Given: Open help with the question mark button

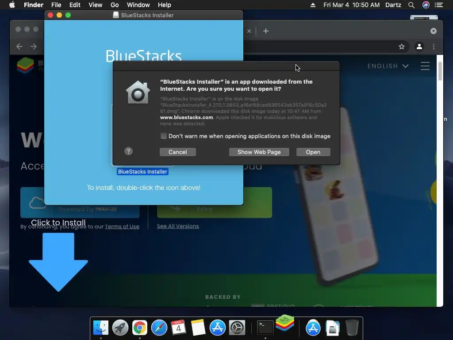Looking at the screenshot, I should coord(129,151).
